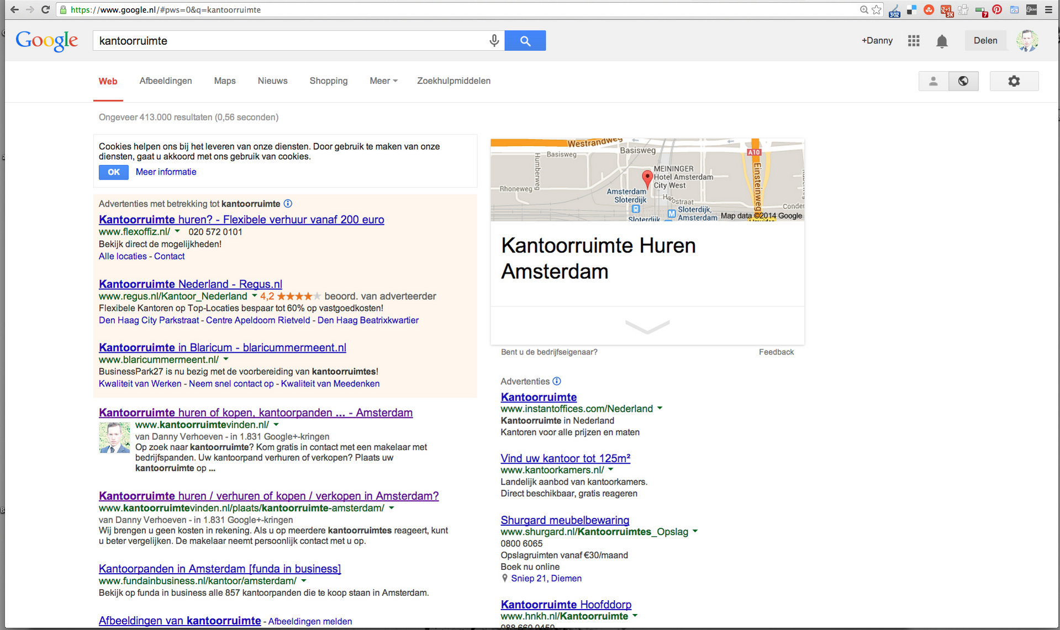Image resolution: width=1060 pixels, height=630 pixels.
Task: Open the Meer dropdown menu
Action: [x=383, y=81]
